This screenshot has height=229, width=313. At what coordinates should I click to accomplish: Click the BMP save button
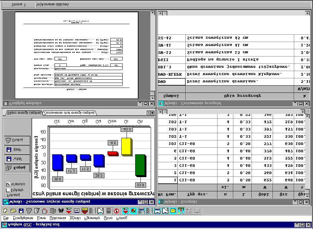point(17,150)
